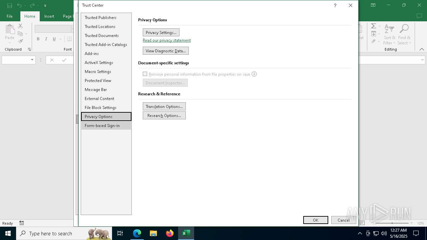Image resolution: width=427 pixels, height=240 pixels.
Task: Click Undo in Excel's quick access toolbar
Action: click(19, 5)
